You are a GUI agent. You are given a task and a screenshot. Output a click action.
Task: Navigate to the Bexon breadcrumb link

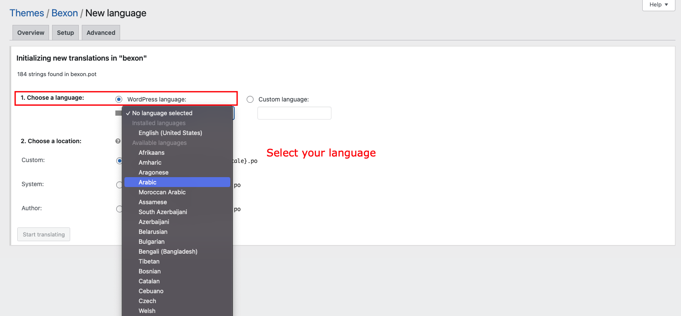tap(65, 13)
